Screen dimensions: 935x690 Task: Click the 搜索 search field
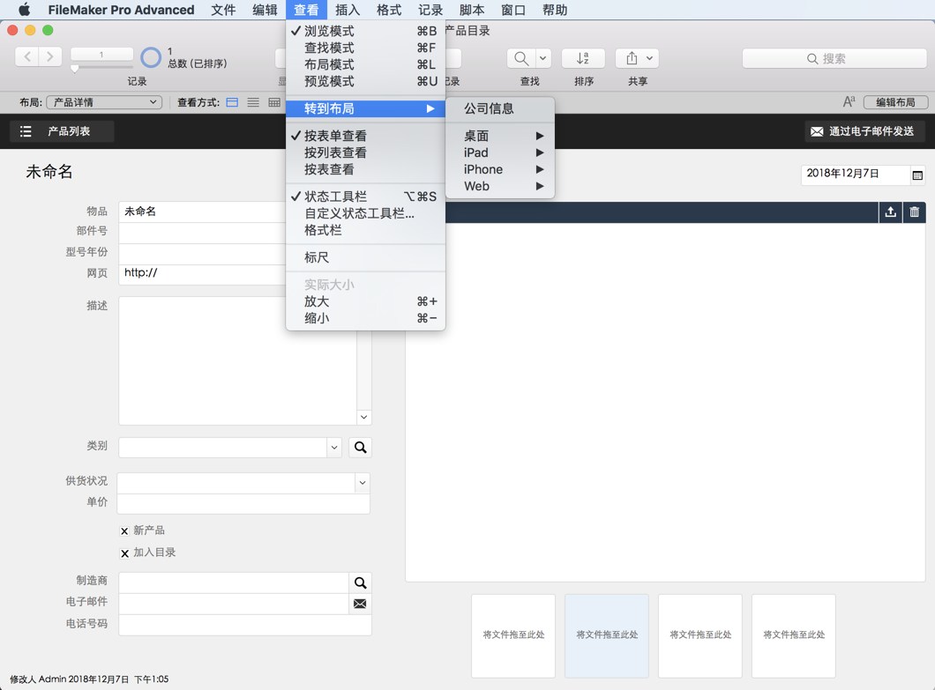pos(834,58)
